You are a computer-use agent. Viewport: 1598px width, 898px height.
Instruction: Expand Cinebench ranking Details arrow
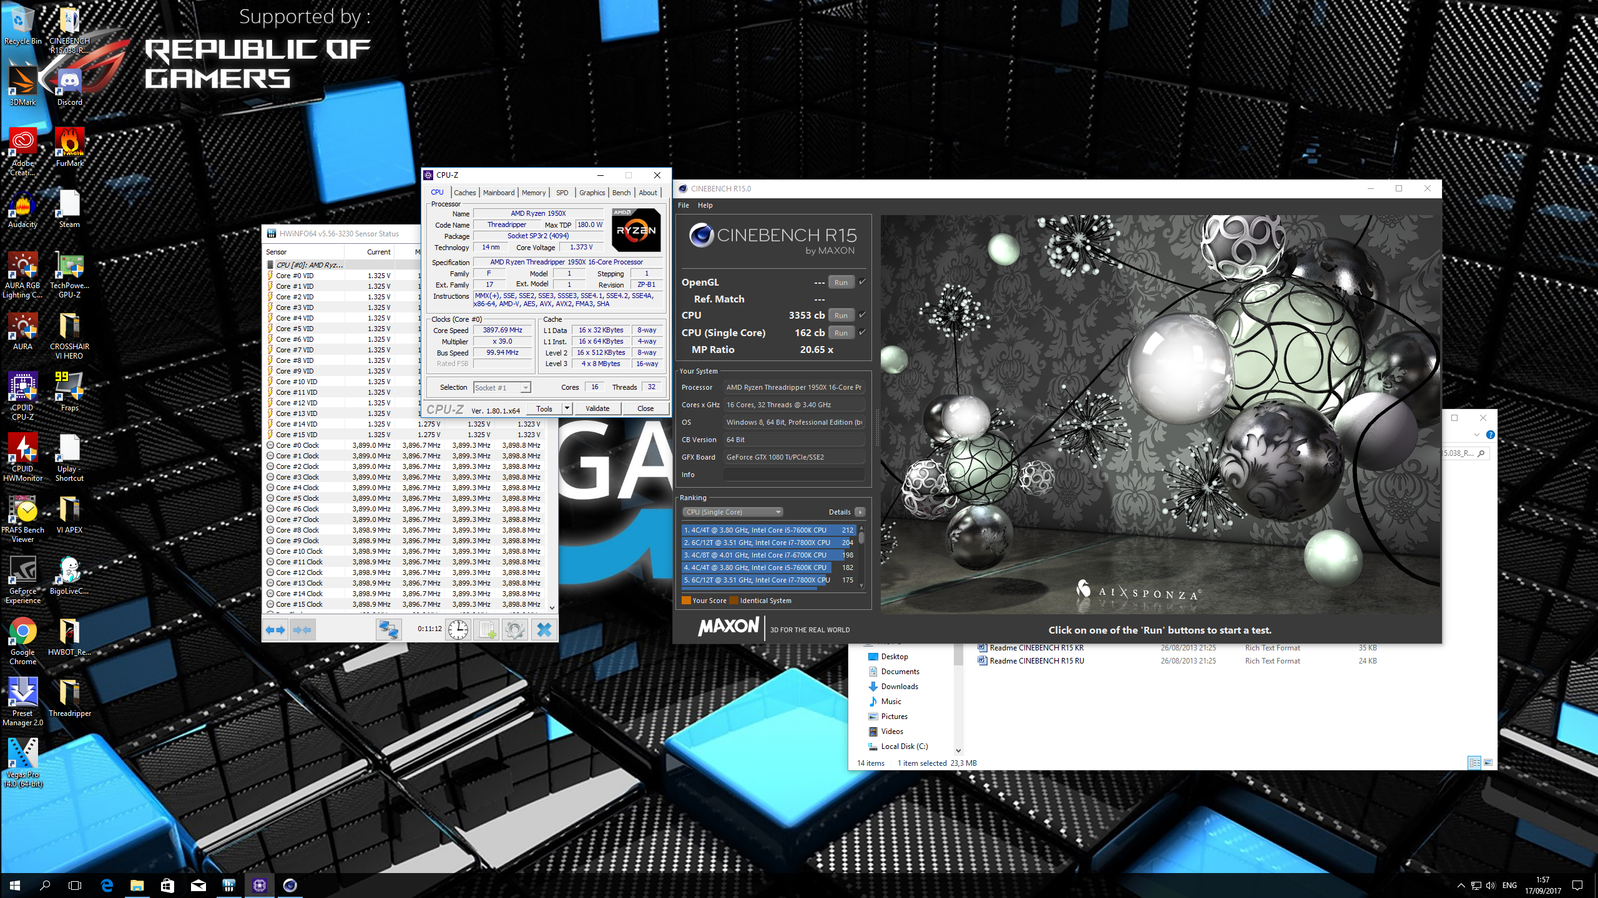coord(860,512)
